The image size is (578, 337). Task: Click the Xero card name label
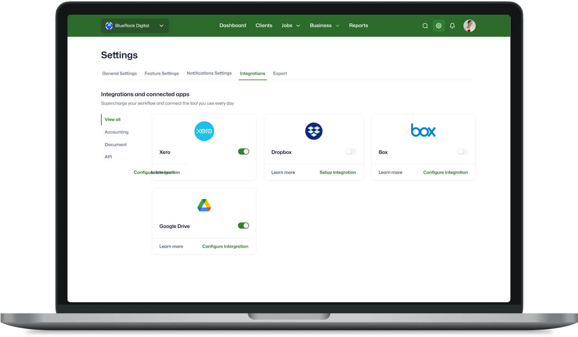165,152
